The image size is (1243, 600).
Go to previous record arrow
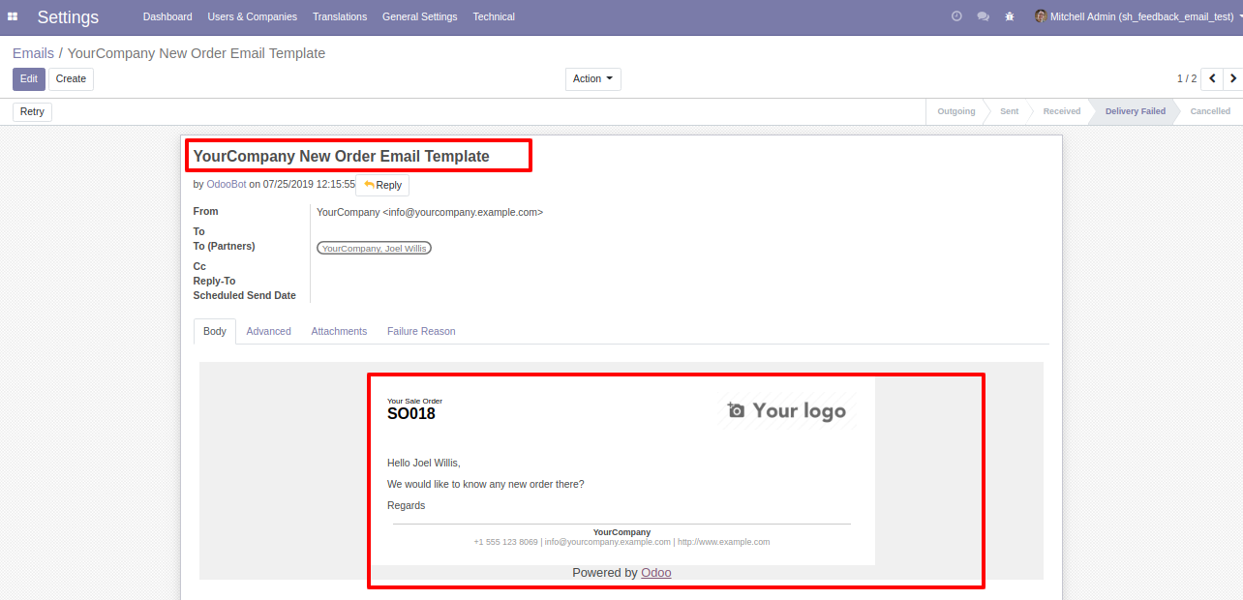pos(1212,78)
